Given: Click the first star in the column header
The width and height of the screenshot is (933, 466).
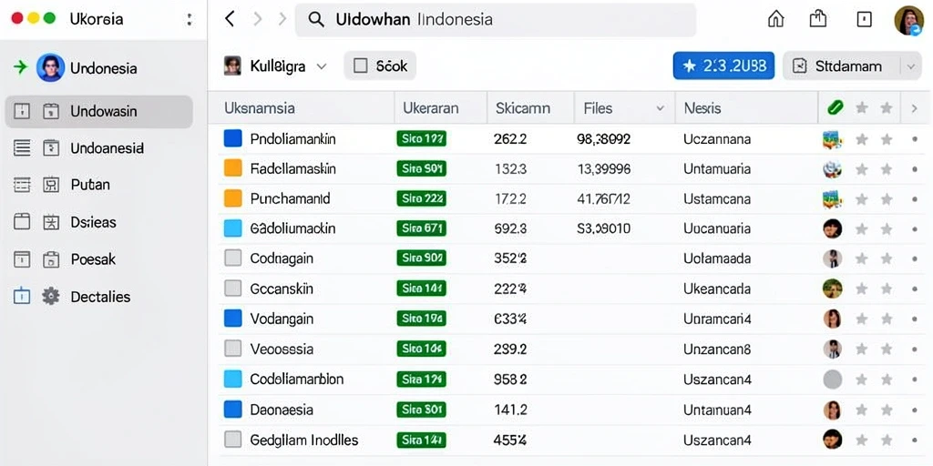Looking at the screenshot, I should click(x=861, y=108).
